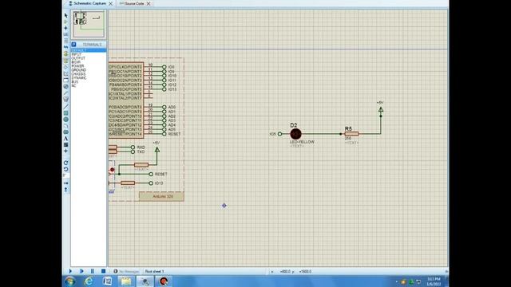Pick the 2D arc drawing tool

tap(65, 126)
